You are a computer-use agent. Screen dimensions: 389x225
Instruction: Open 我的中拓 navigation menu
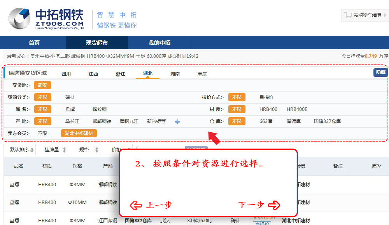[159, 43]
